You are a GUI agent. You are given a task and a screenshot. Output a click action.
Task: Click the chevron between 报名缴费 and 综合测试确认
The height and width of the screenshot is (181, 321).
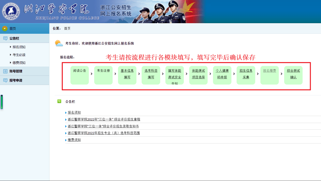pos(281,74)
